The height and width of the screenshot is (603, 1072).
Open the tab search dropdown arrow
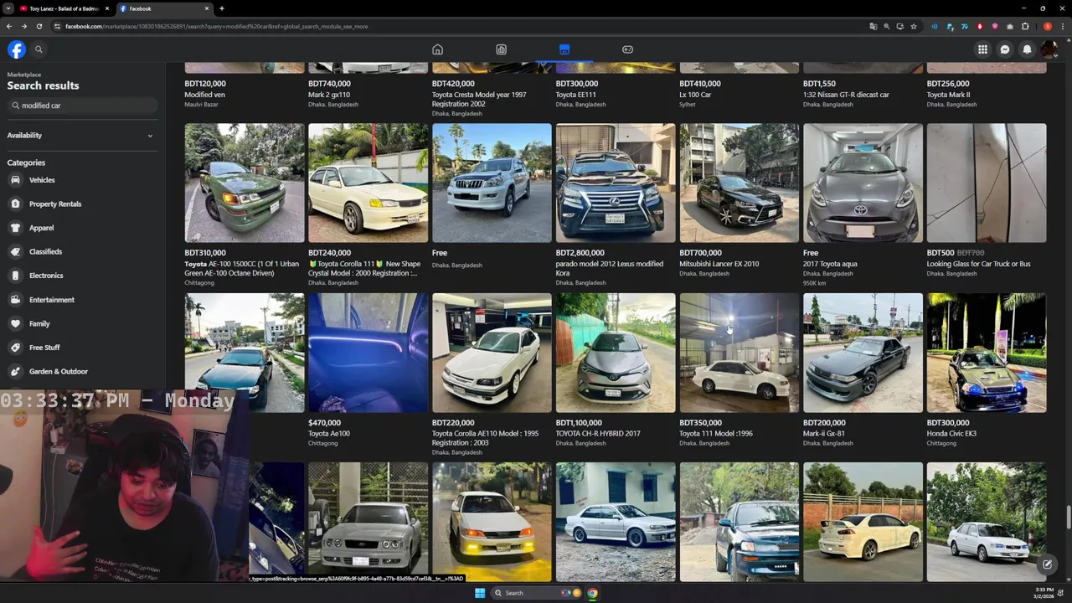8,8
